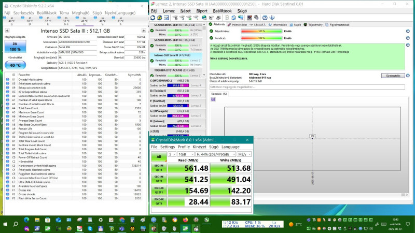This screenshot has width=415, height=233.
Task: Click the Teljesítmény 100 % progress bar
Action: 261,31
